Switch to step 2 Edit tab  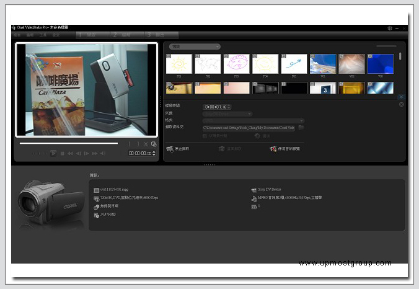pos(126,35)
